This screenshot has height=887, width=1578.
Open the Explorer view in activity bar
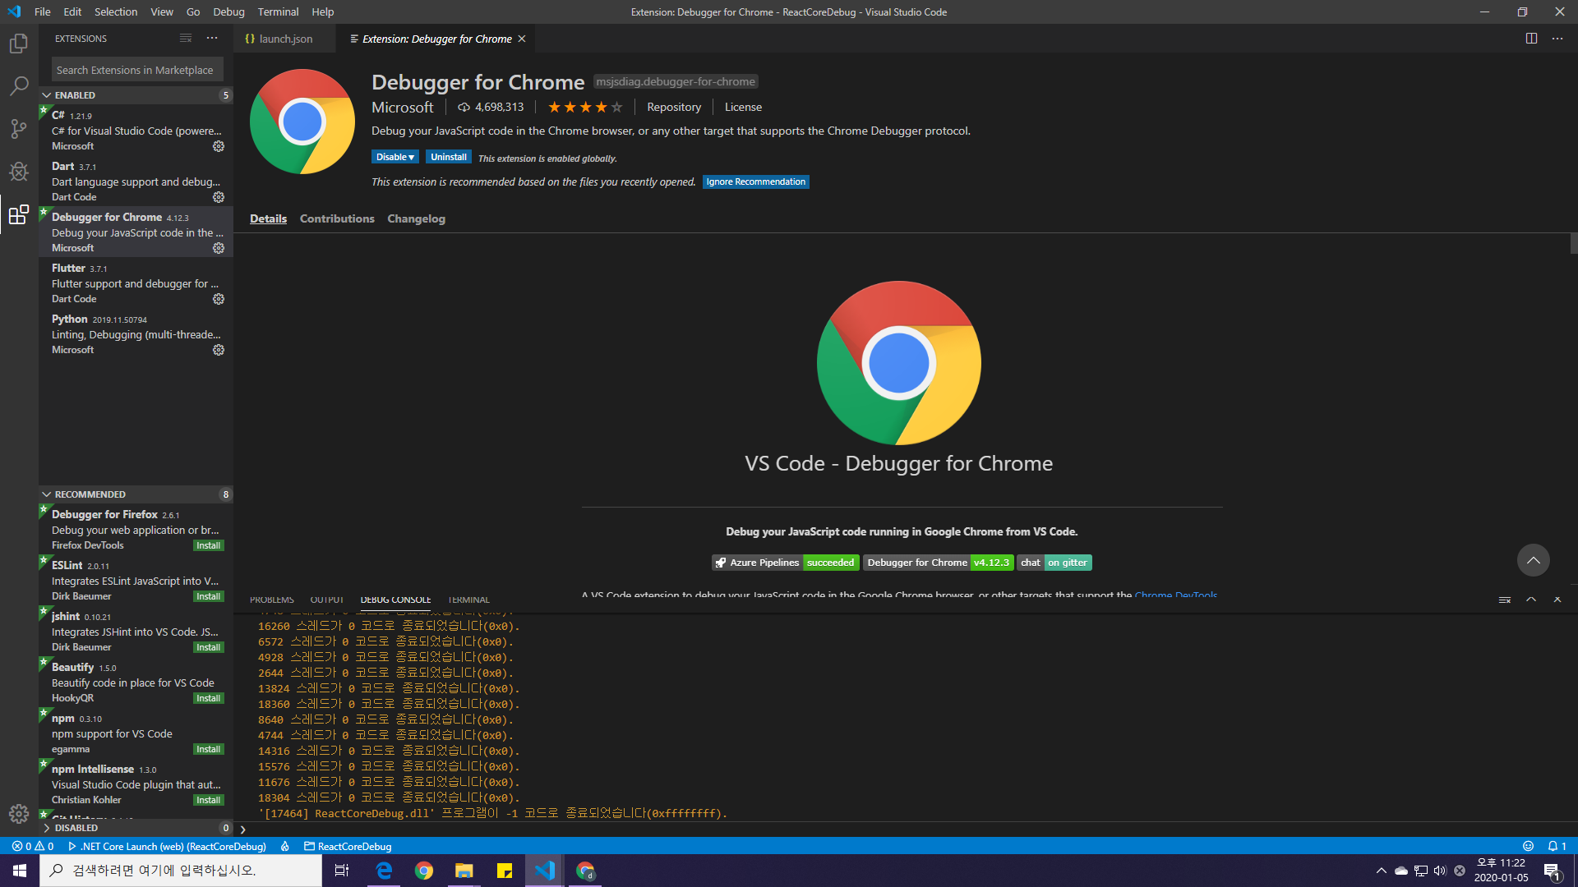point(19,44)
